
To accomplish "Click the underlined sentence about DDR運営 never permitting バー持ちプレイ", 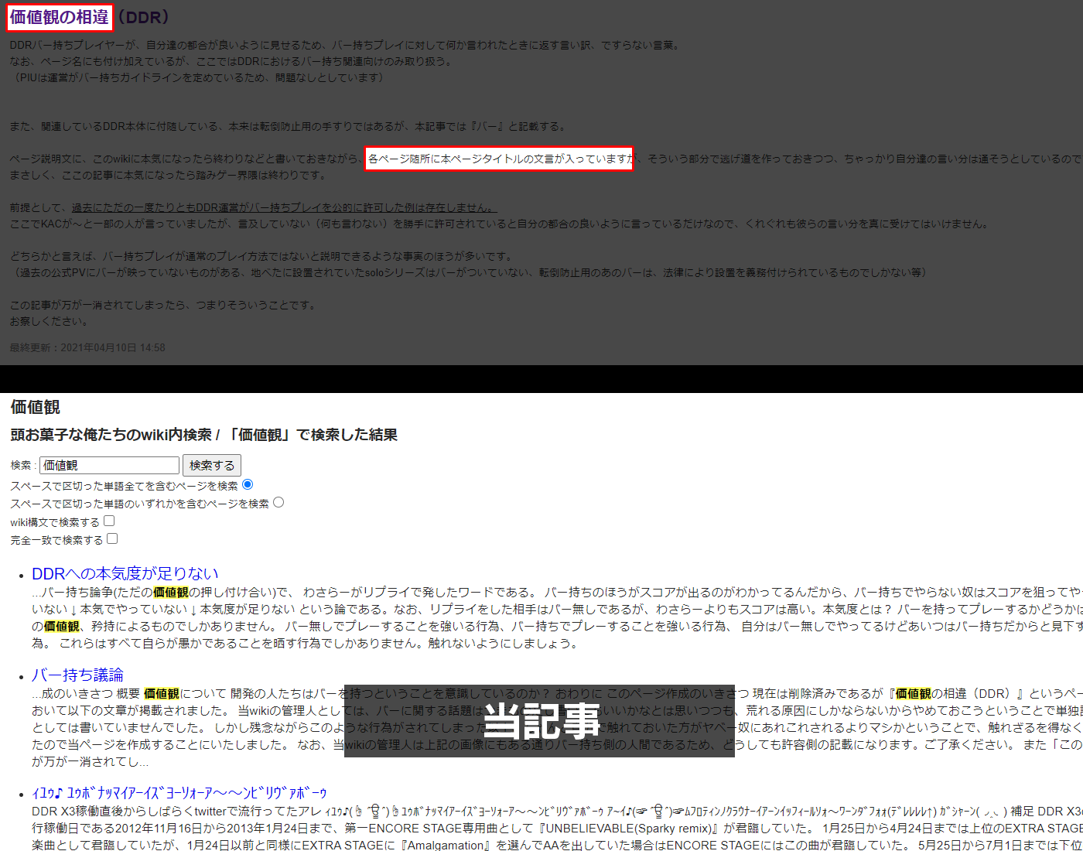I will point(284,207).
